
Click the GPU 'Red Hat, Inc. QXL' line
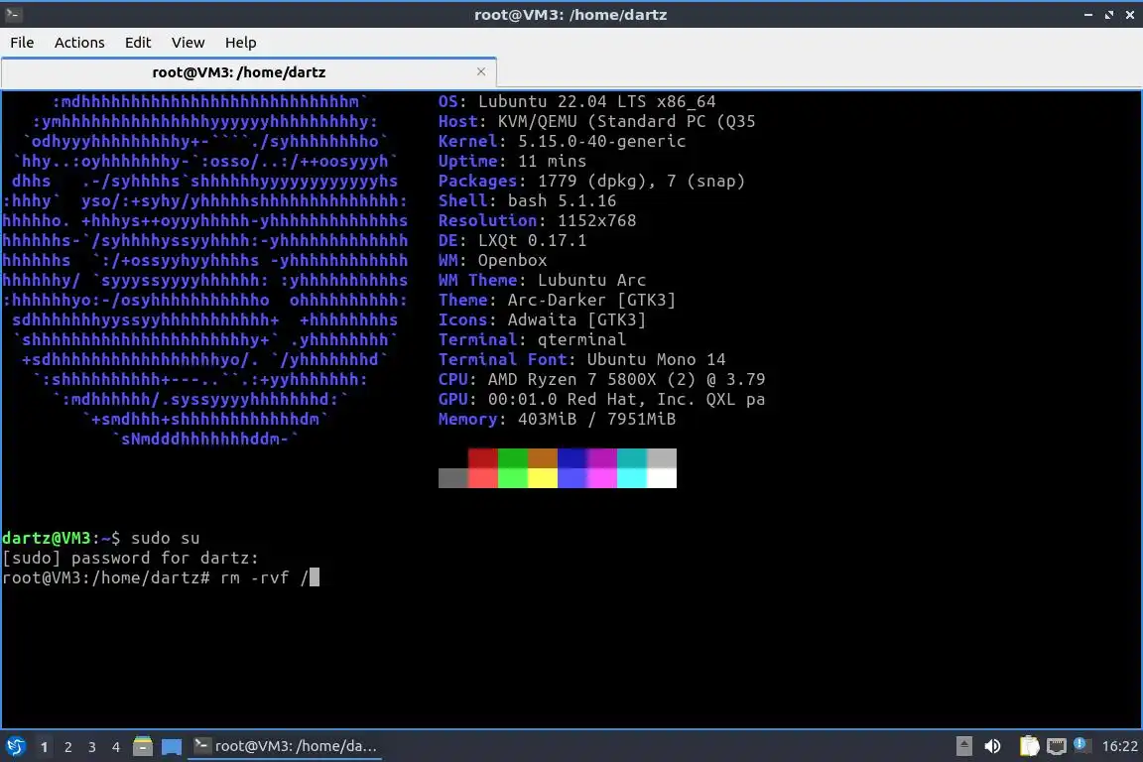click(602, 400)
